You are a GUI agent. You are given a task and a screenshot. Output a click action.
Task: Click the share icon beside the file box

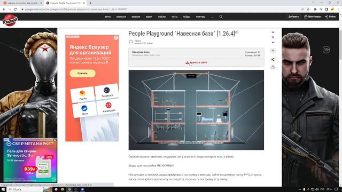coord(273,59)
